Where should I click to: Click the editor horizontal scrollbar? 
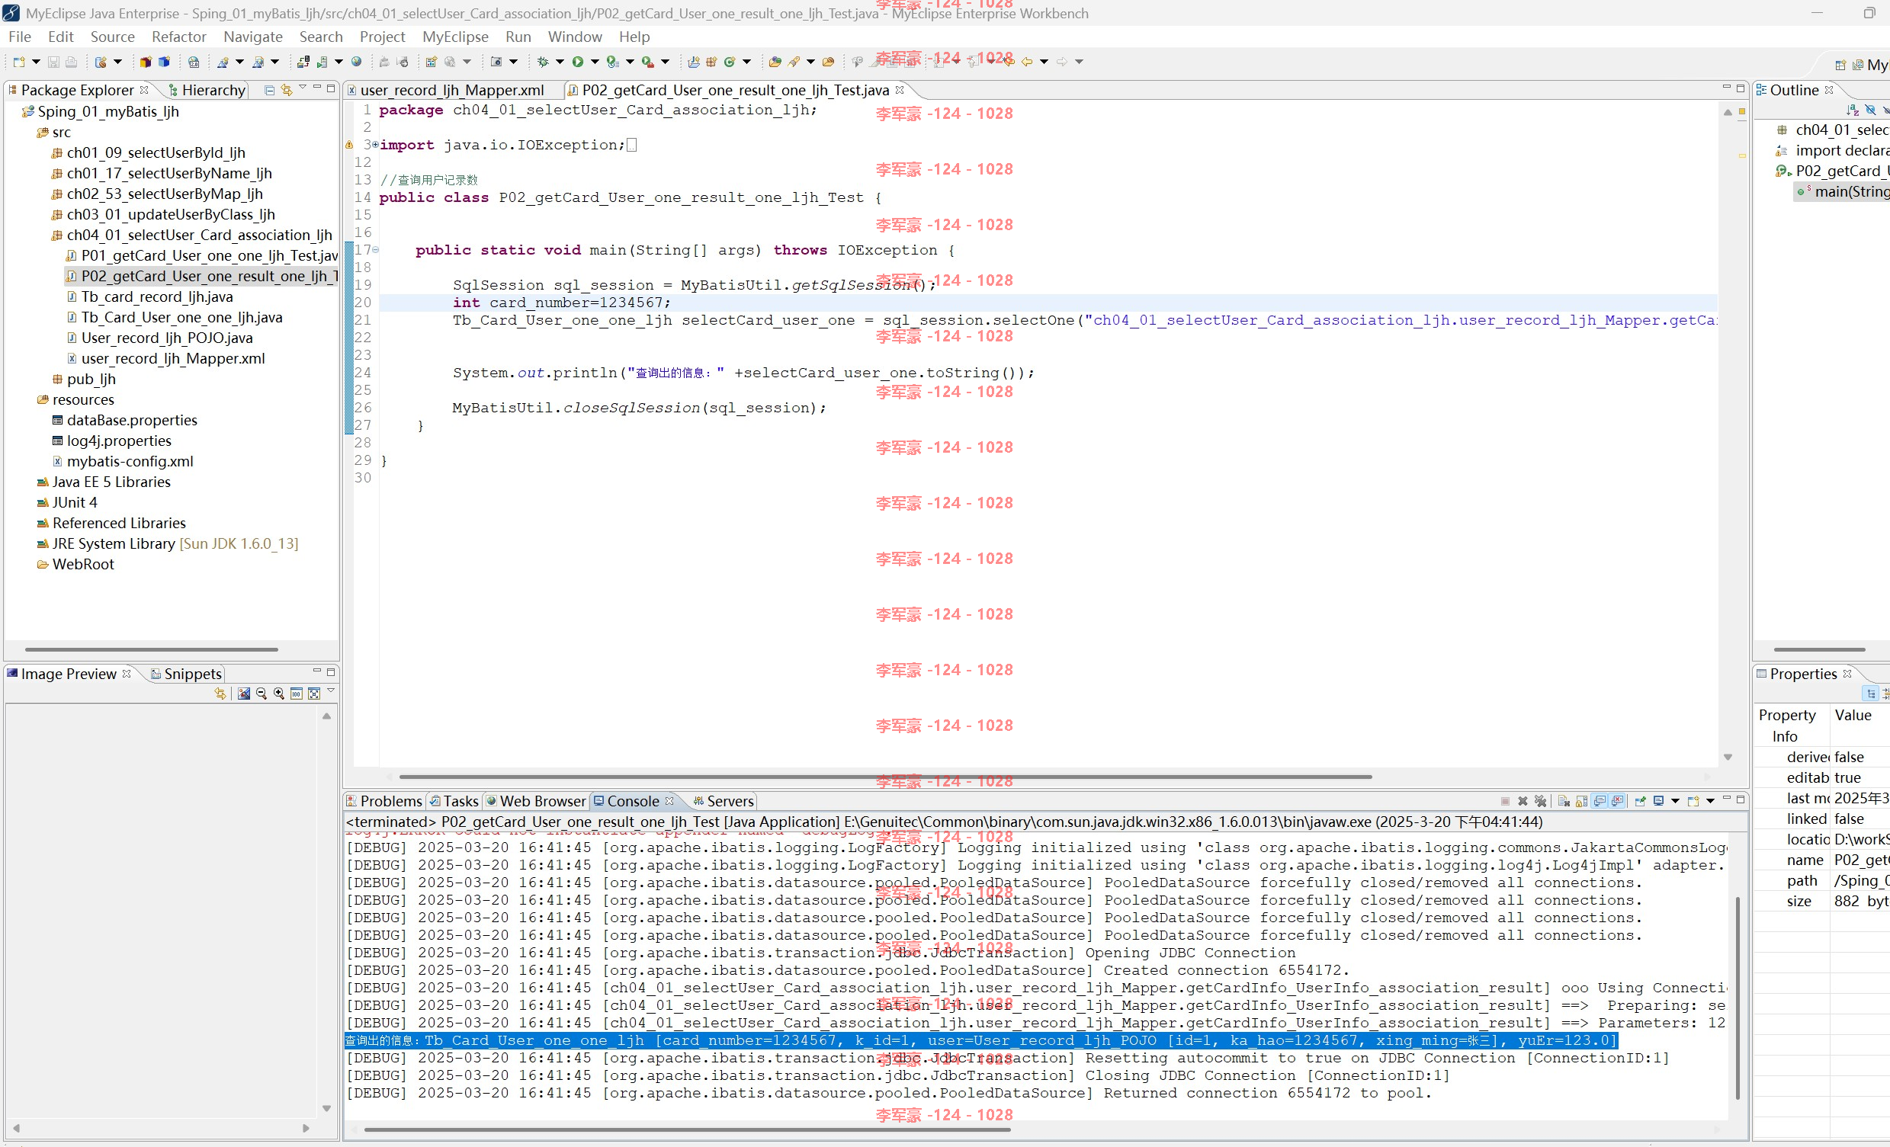885,776
